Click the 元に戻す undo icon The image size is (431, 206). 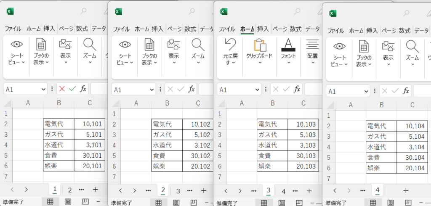[x=230, y=43]
